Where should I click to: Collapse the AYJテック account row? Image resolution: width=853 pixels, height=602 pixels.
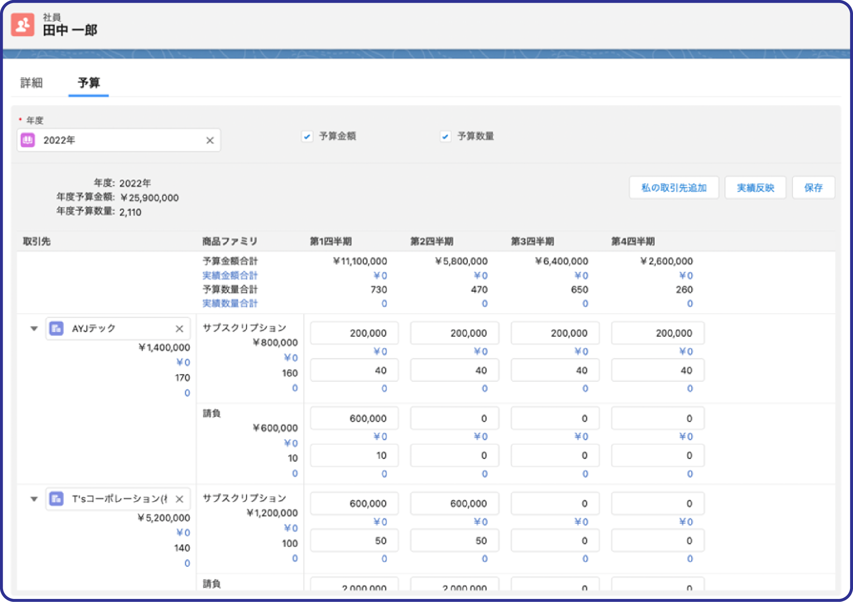34,329
